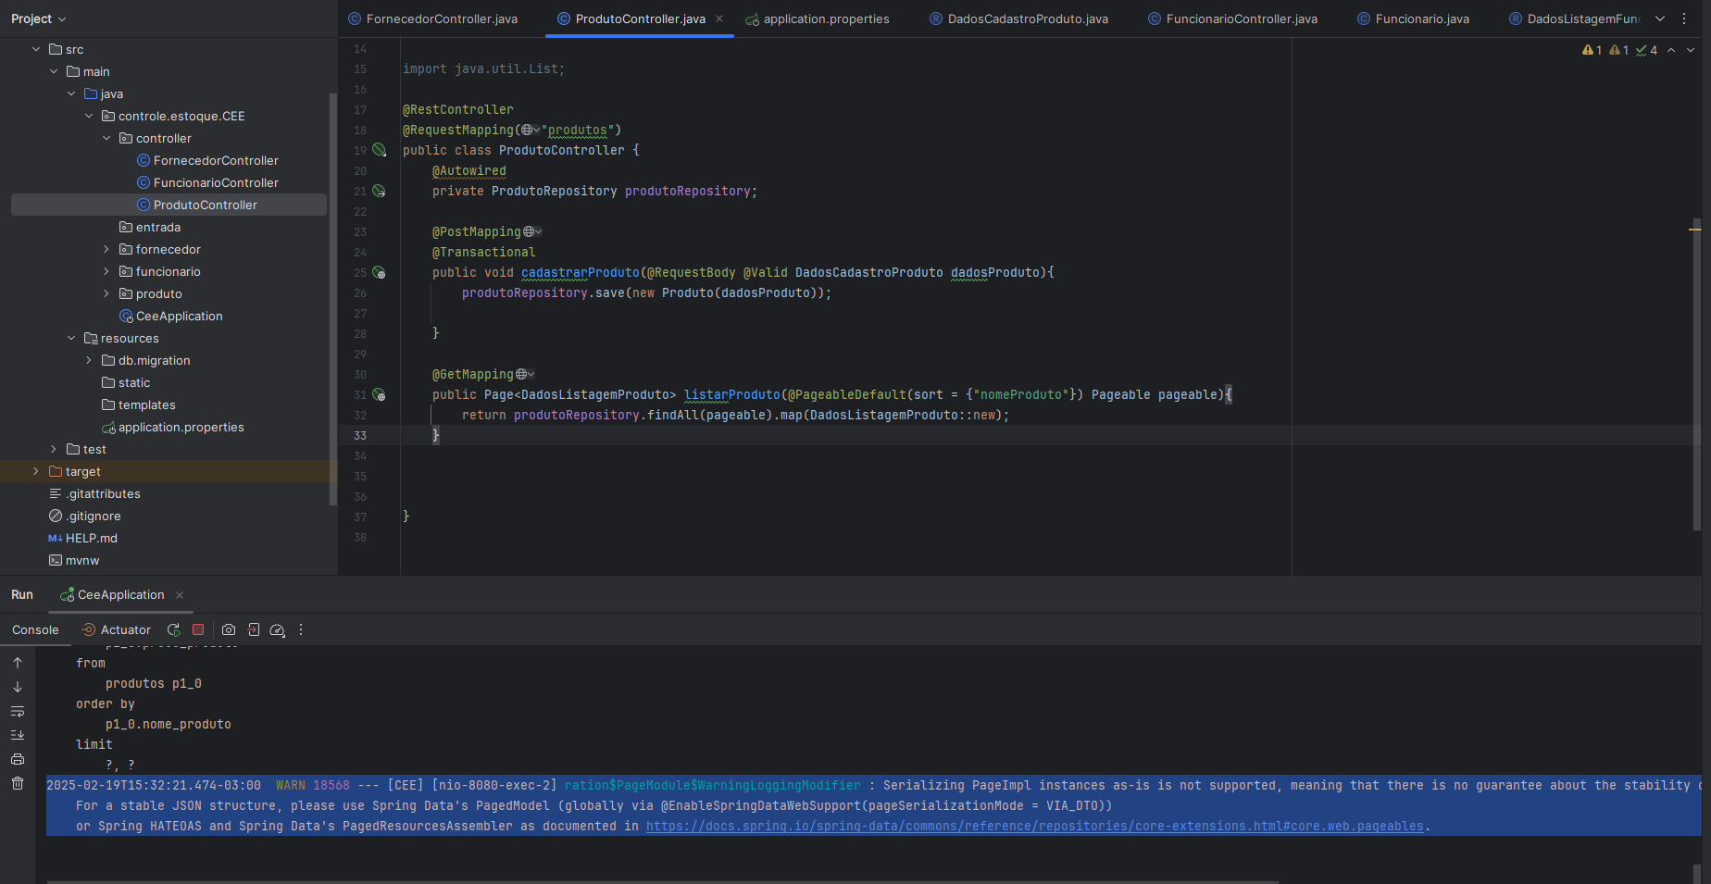The height and width of the screenshot is (884, 1711).
Task: Expand the test folder
Action: point(54,449)
